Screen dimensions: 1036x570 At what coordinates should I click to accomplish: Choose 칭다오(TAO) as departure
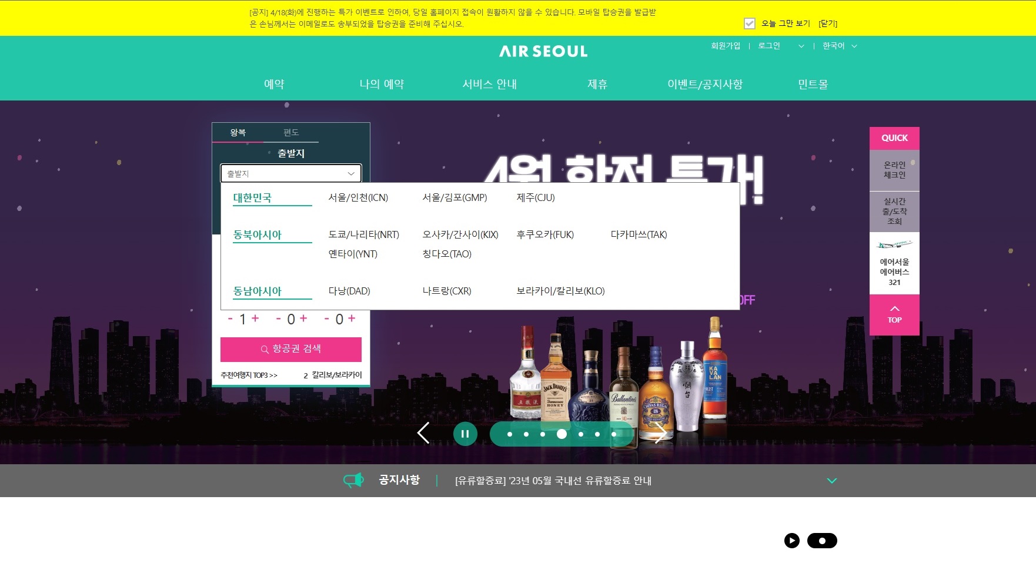pyautogui.click(x=447, y=254)
